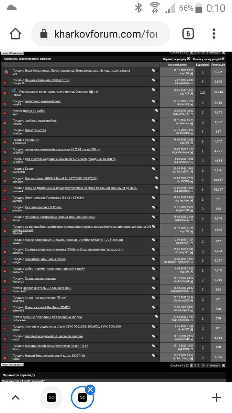Open the multi-page icon on Реставрация ванн thread
232x413 pixels.
[x=91, y=92]
